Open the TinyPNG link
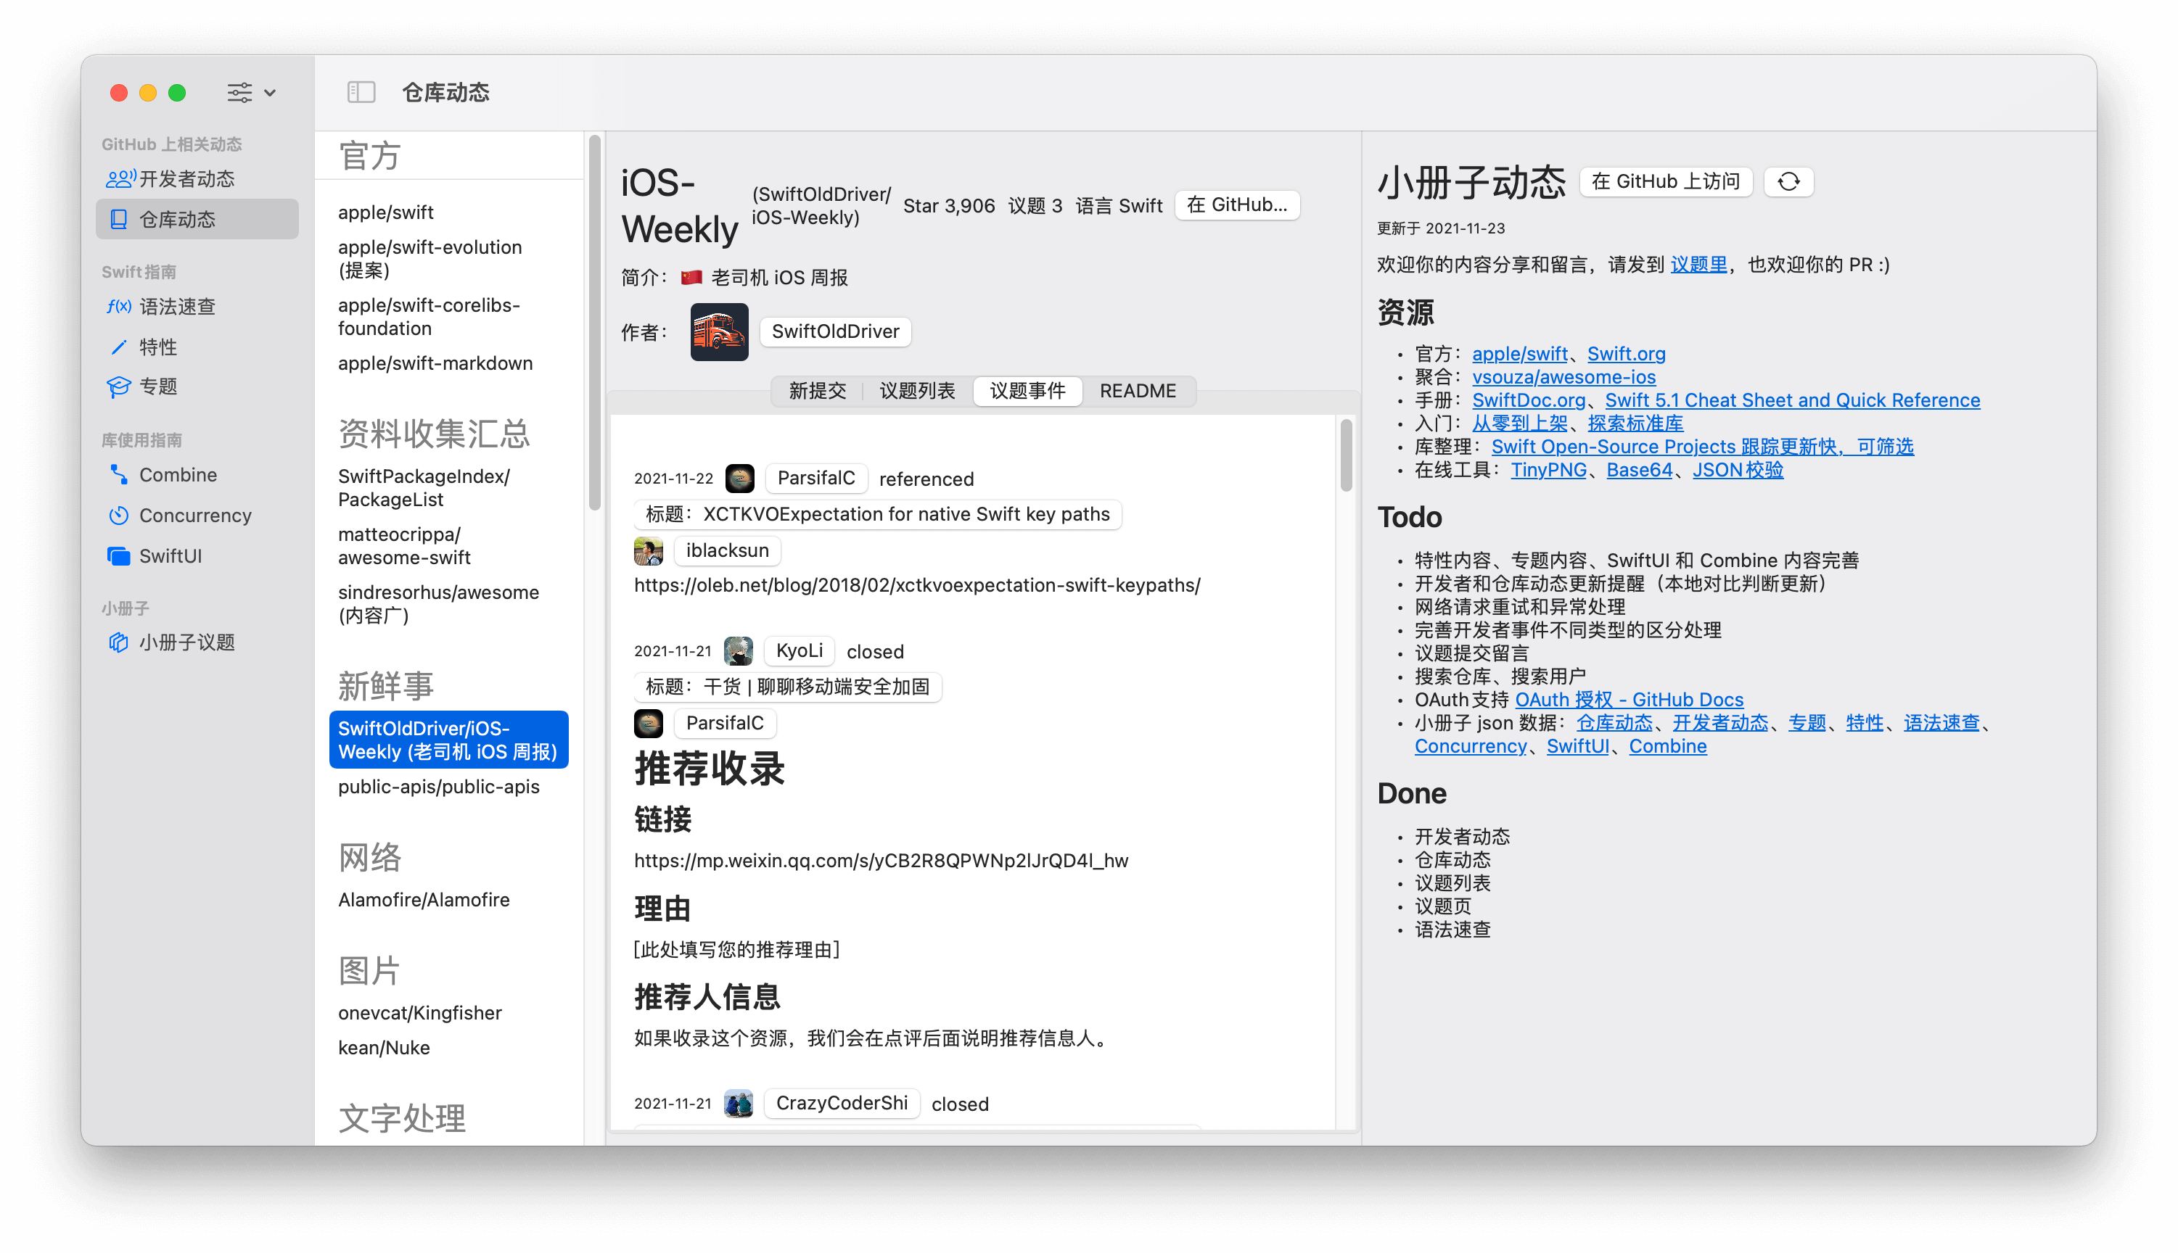The width and height of the screenshot is (2178, 1253). coord(1548,470)
